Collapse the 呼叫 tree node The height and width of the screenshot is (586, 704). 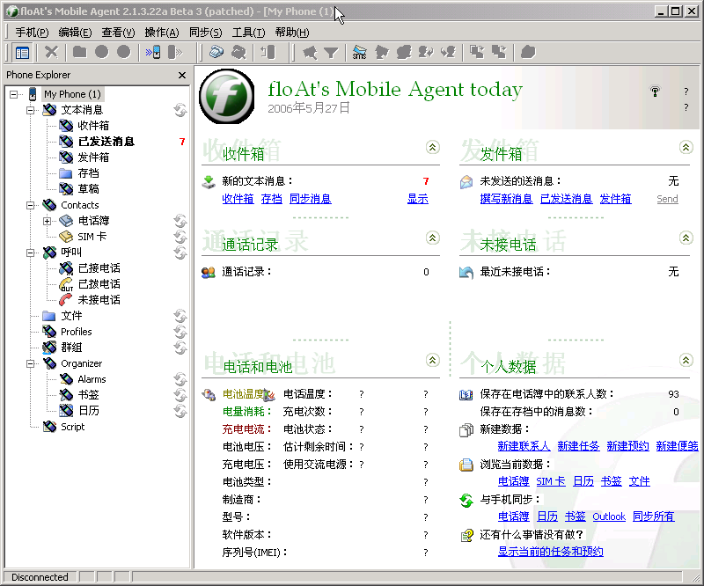pos(30,253)
